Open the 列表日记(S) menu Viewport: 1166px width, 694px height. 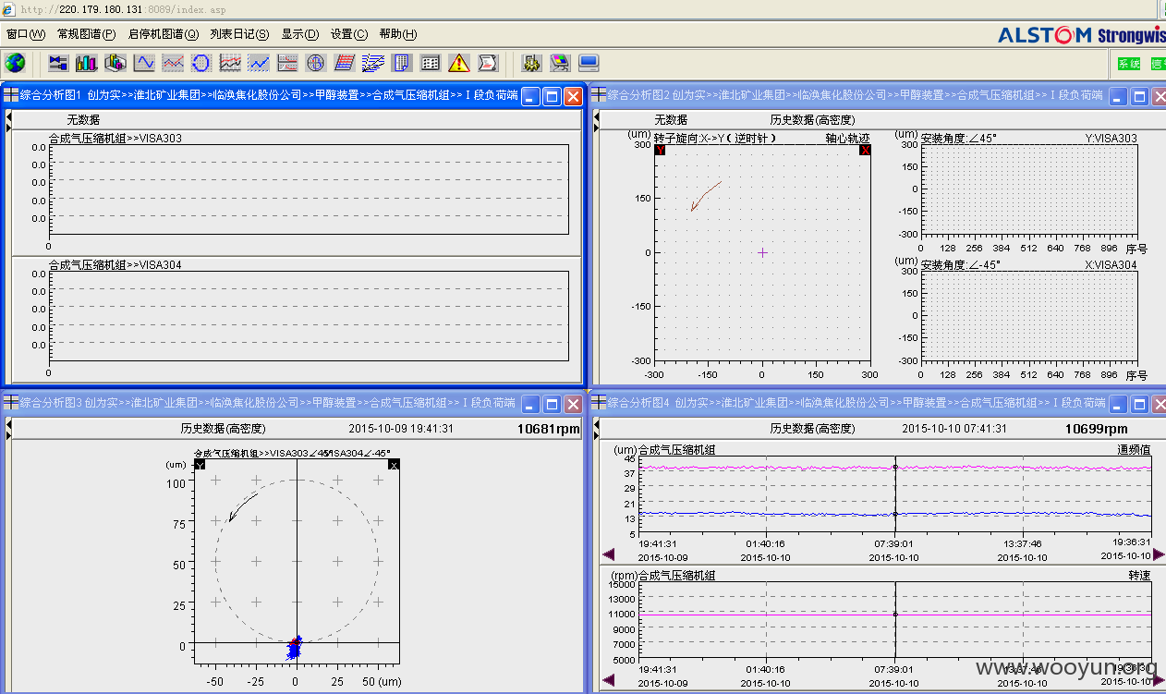[x=239, y=34]
